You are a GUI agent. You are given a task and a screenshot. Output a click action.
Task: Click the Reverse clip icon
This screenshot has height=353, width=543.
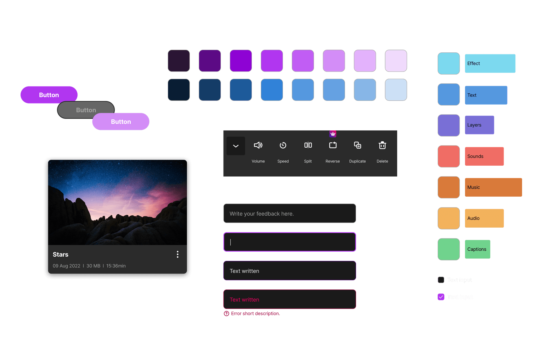coord(333,145)
